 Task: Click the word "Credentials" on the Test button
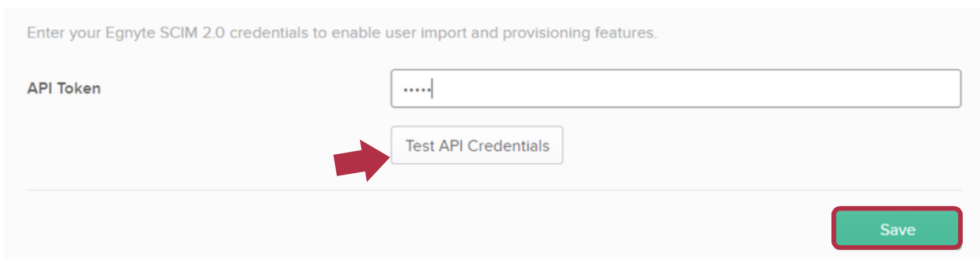pos(508,146)
